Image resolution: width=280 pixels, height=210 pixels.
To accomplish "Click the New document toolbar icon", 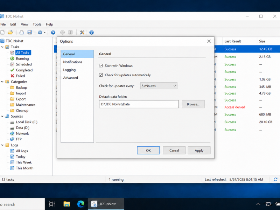I will (x=2, y=32).
